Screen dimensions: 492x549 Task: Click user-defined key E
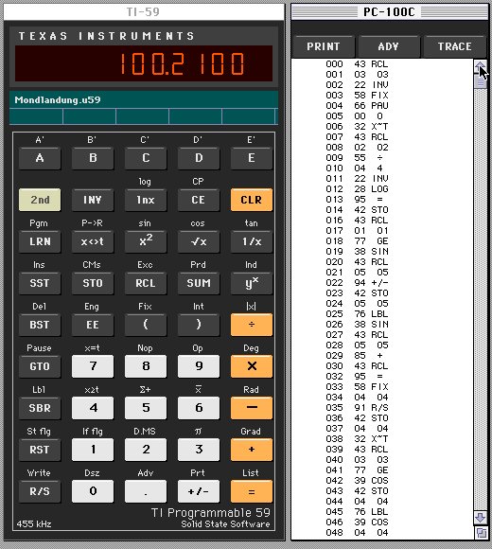[252, 158]
